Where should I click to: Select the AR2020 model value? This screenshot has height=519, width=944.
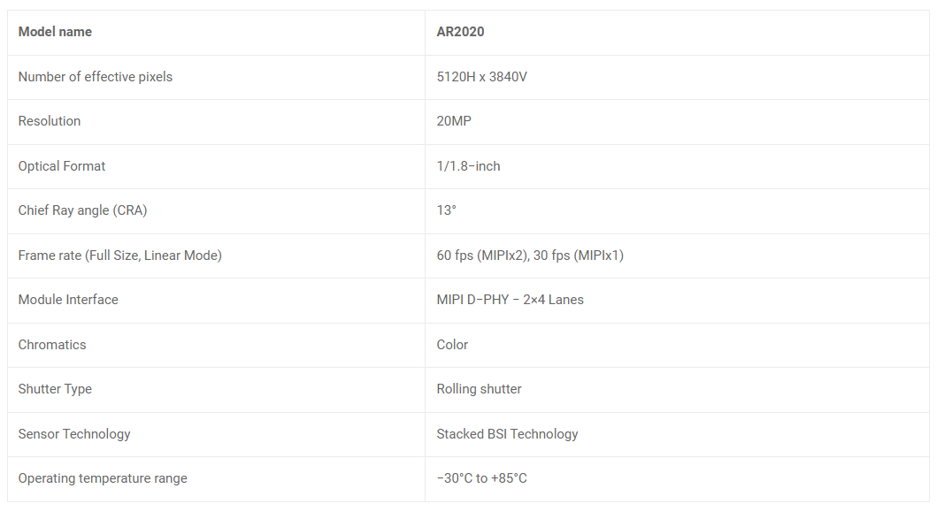(x=460, y=32)
